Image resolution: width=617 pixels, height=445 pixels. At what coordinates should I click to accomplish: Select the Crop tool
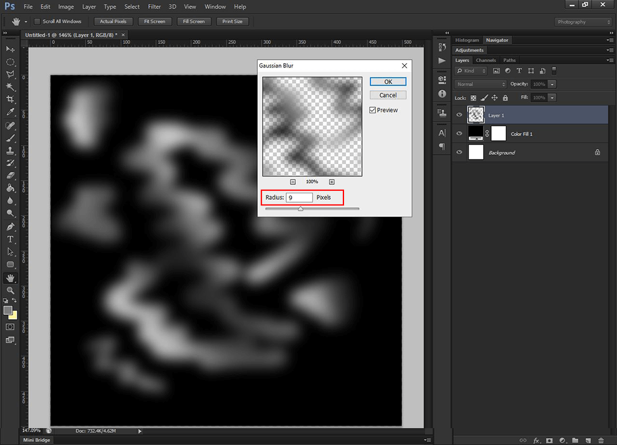click(10, 99)
